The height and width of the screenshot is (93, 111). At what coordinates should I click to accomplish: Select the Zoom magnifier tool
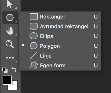tap(10, 44)
